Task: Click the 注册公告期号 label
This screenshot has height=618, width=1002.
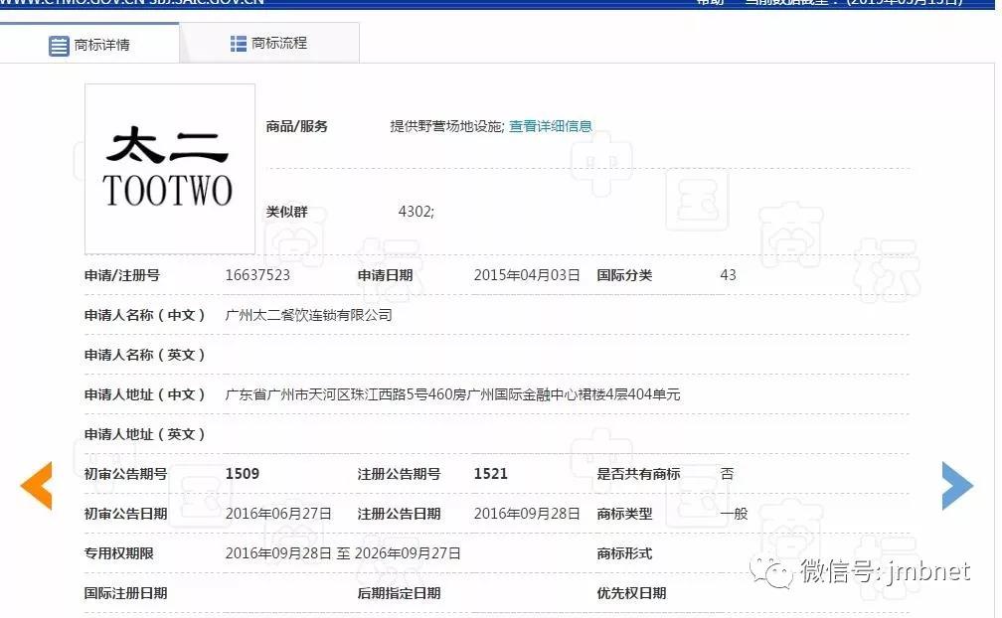Action: (x=399, y=474)
